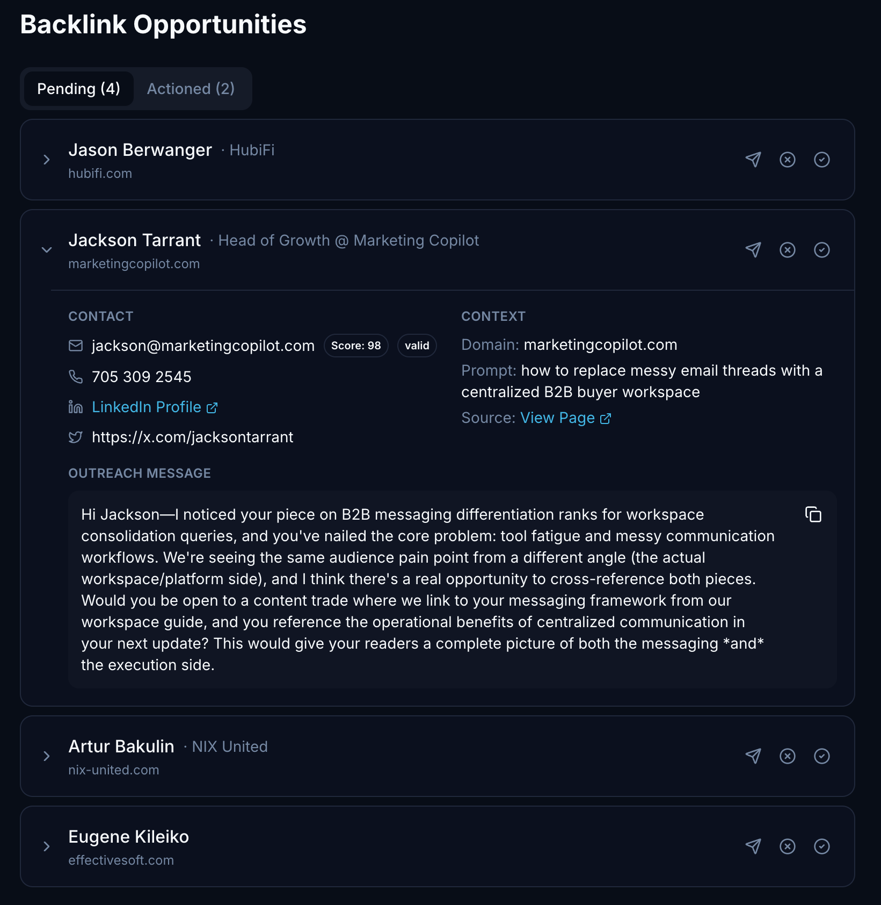Expand the Eugene Kileiko row

pyautogui.click(x=47, y=846)
